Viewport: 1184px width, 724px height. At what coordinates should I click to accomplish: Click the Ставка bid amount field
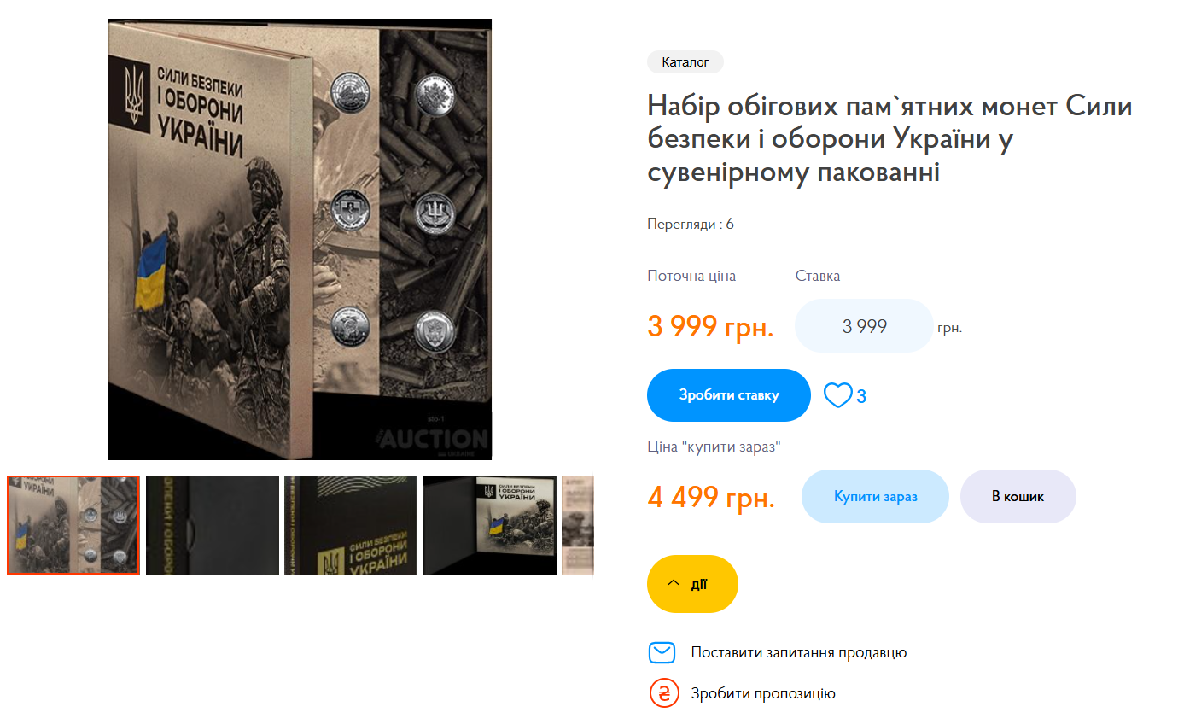[864, 325]
